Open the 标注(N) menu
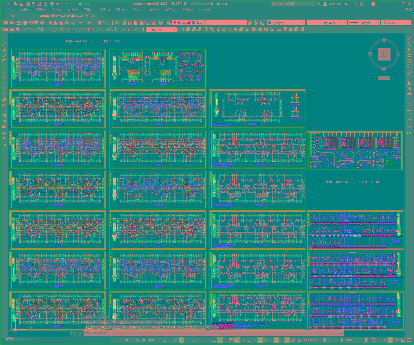The height and width of the screenshot is (345, 414). click(x=121, y=10)
